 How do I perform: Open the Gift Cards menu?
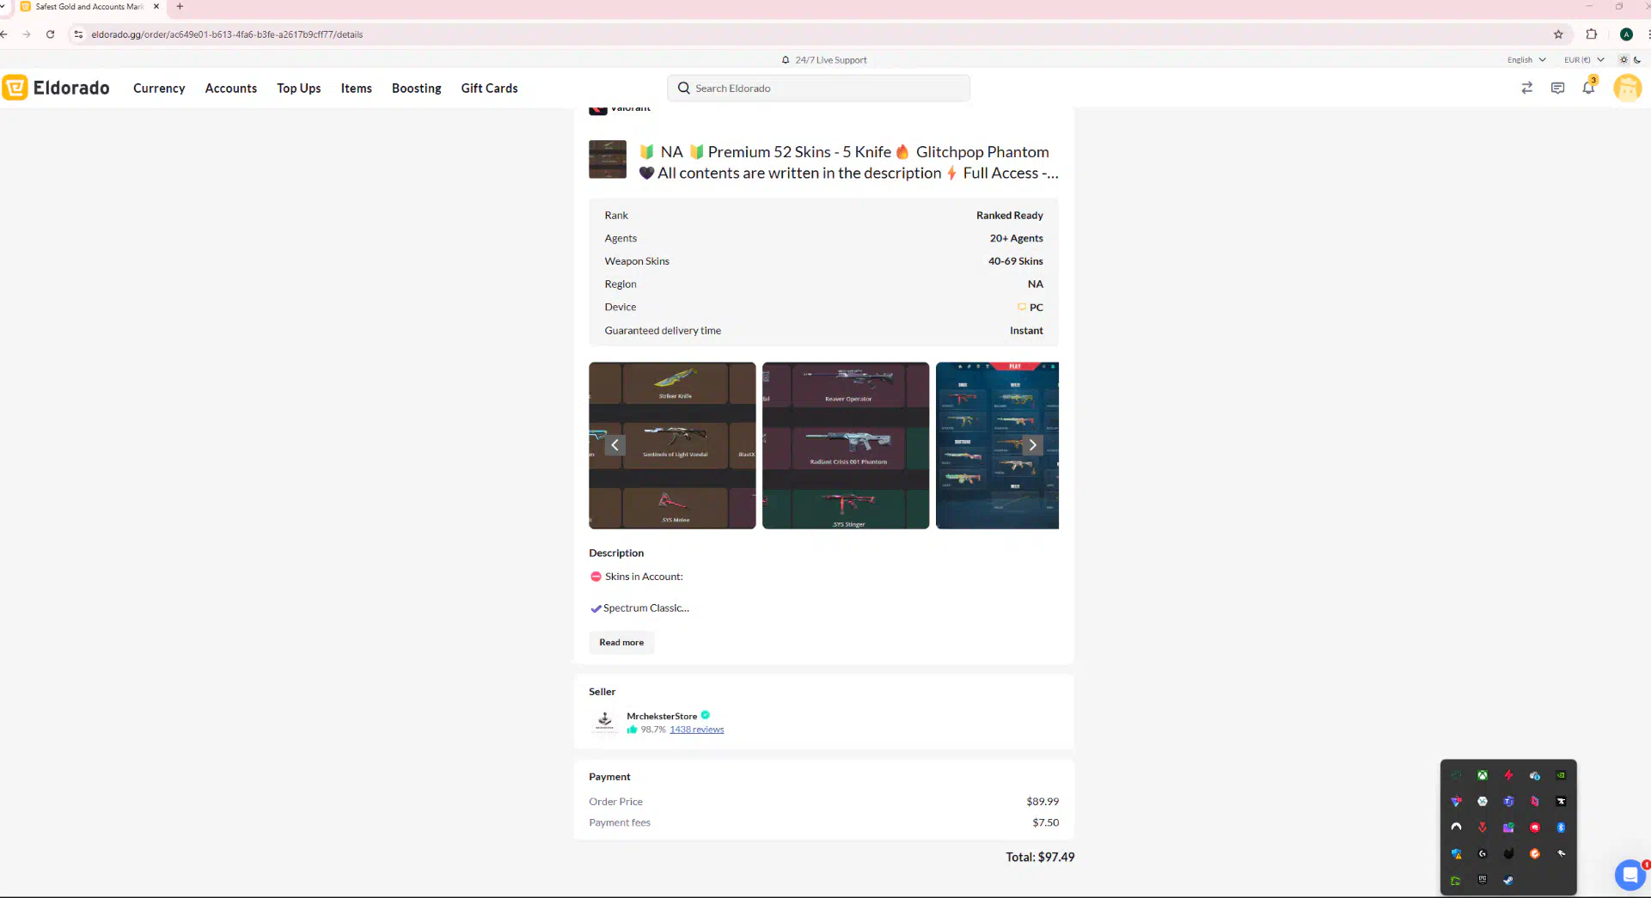pos(489,88)
